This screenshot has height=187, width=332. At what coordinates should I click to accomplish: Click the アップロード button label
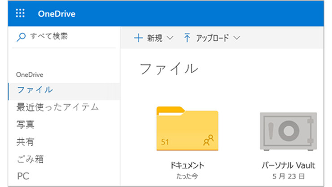click(x=212, y=38)
